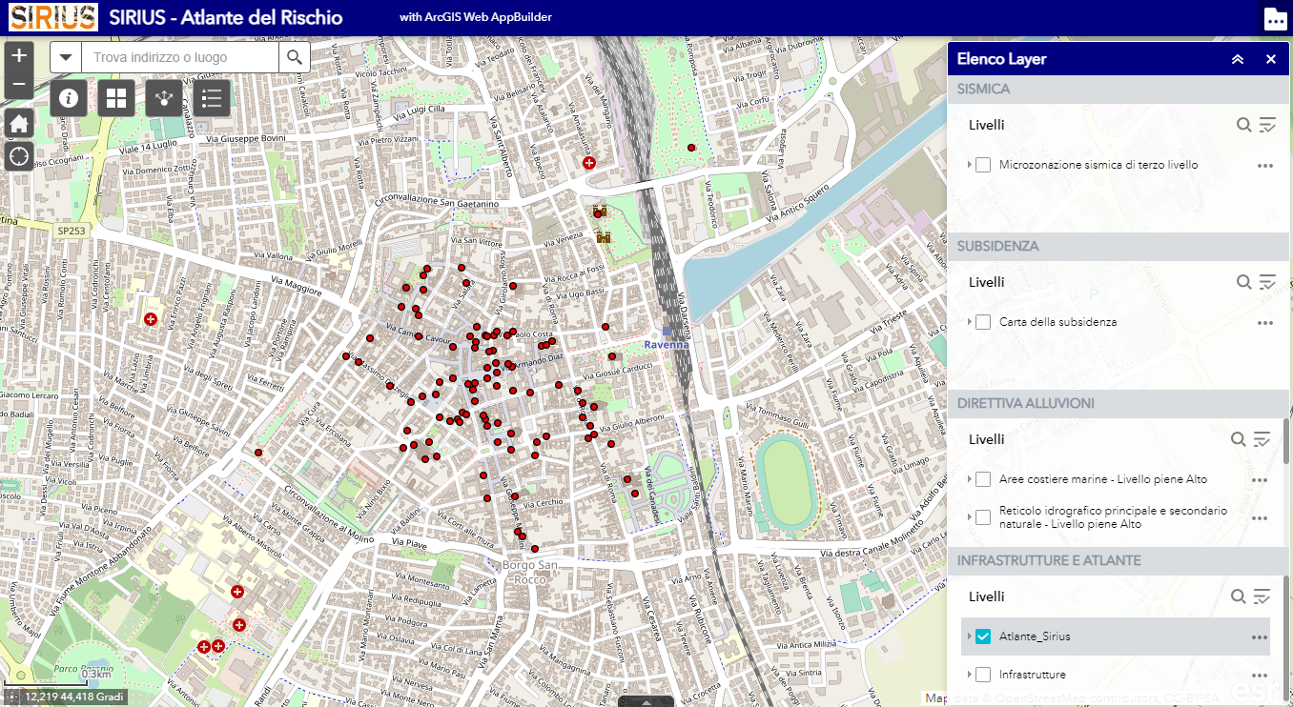Expand Infrastrutture layer tree

coord(969,675)
